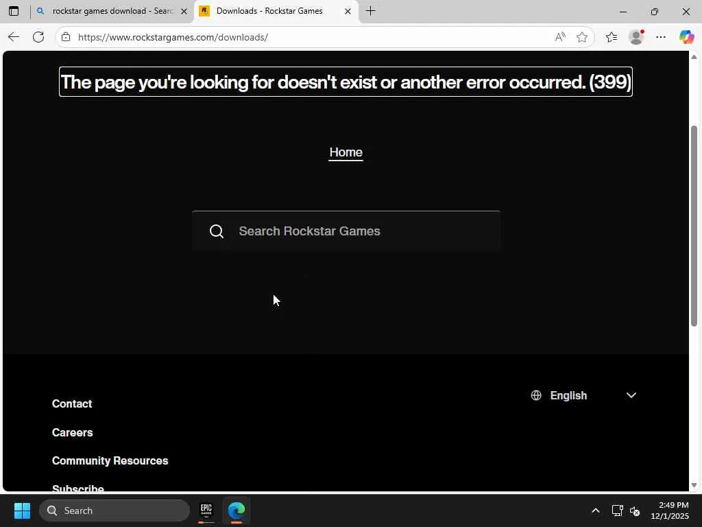Image resolution: width=702 pixels, height=527 pixels.
Task: Open Community Resources footer link
Action: 110,460
